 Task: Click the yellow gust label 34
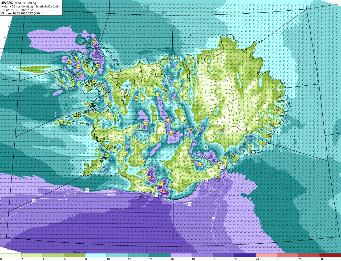(220, 164)
